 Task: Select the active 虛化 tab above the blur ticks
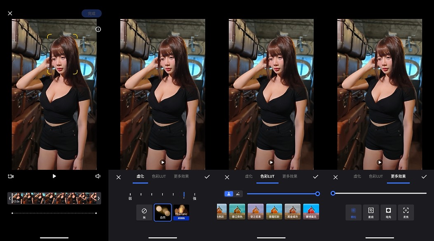coord(140,176)
